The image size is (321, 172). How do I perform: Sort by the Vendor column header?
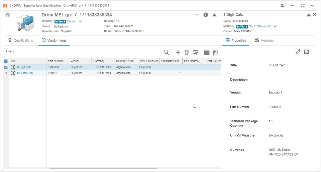[80, 61]
